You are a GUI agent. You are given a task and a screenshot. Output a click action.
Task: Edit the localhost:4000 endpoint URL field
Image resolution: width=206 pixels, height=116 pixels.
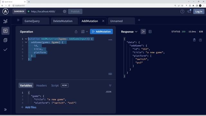43,12
